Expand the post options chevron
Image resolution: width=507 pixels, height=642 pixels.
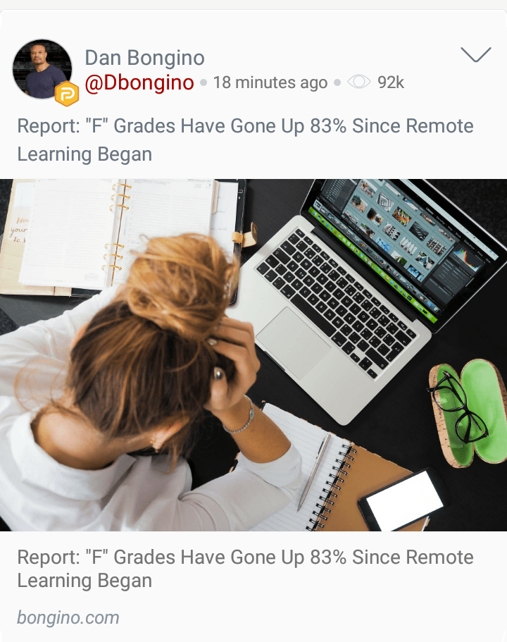tap(475, 54)
